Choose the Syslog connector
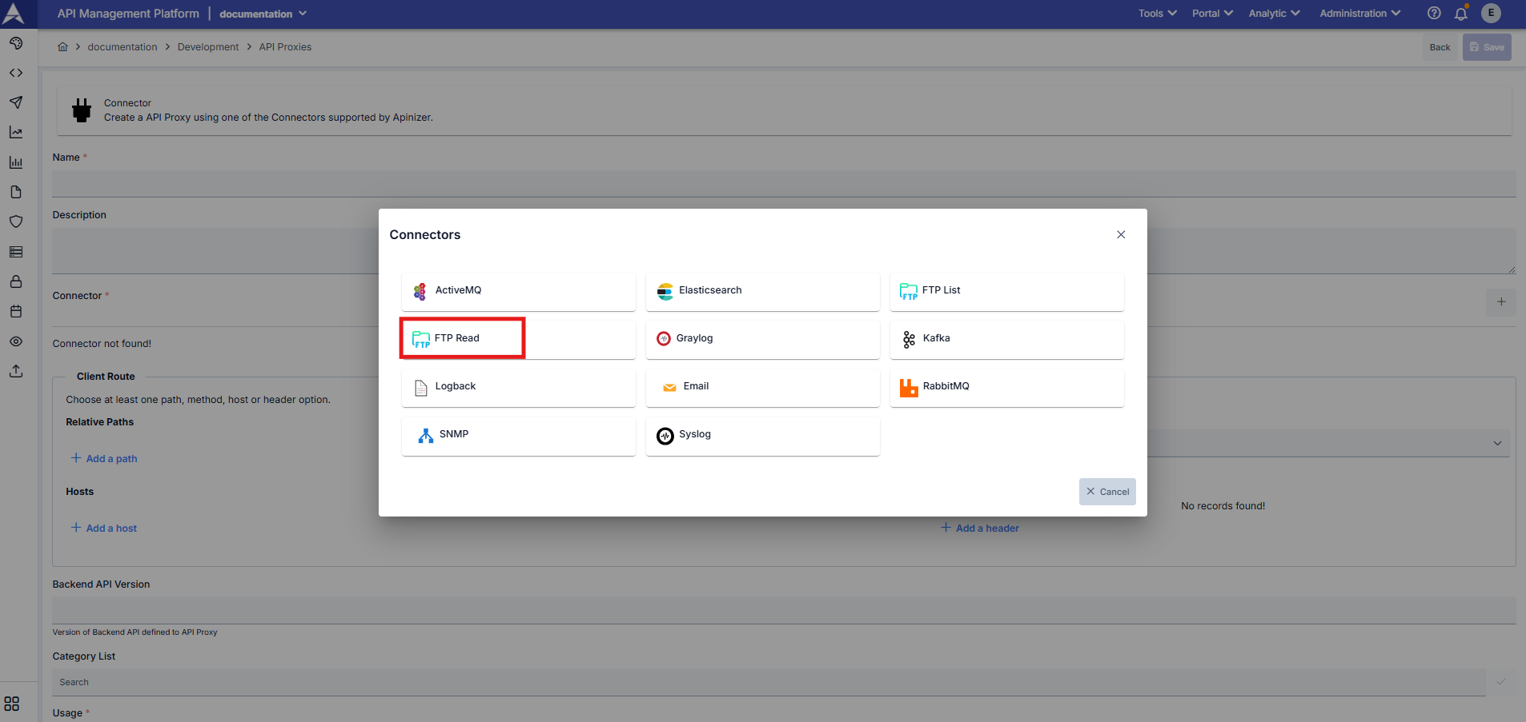The image size is (1526, 722). coord(762,435)
